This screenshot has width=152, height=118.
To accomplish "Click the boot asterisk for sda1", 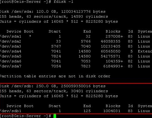I will click(x=30, y=36).
